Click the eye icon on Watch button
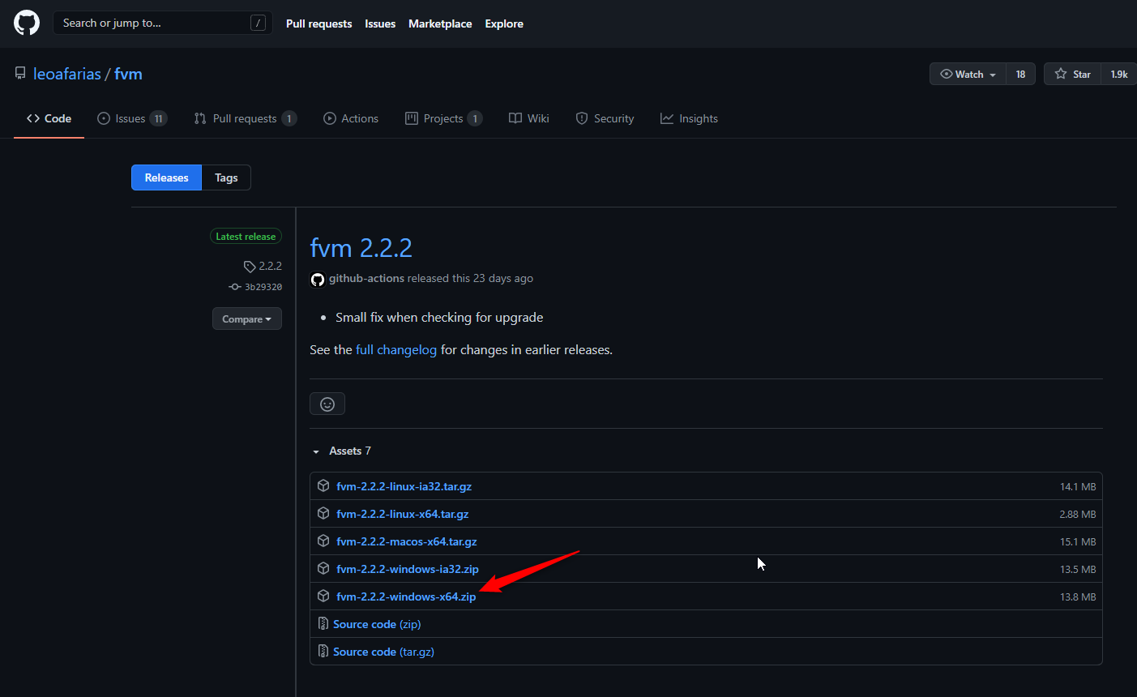 pos(946,74)
